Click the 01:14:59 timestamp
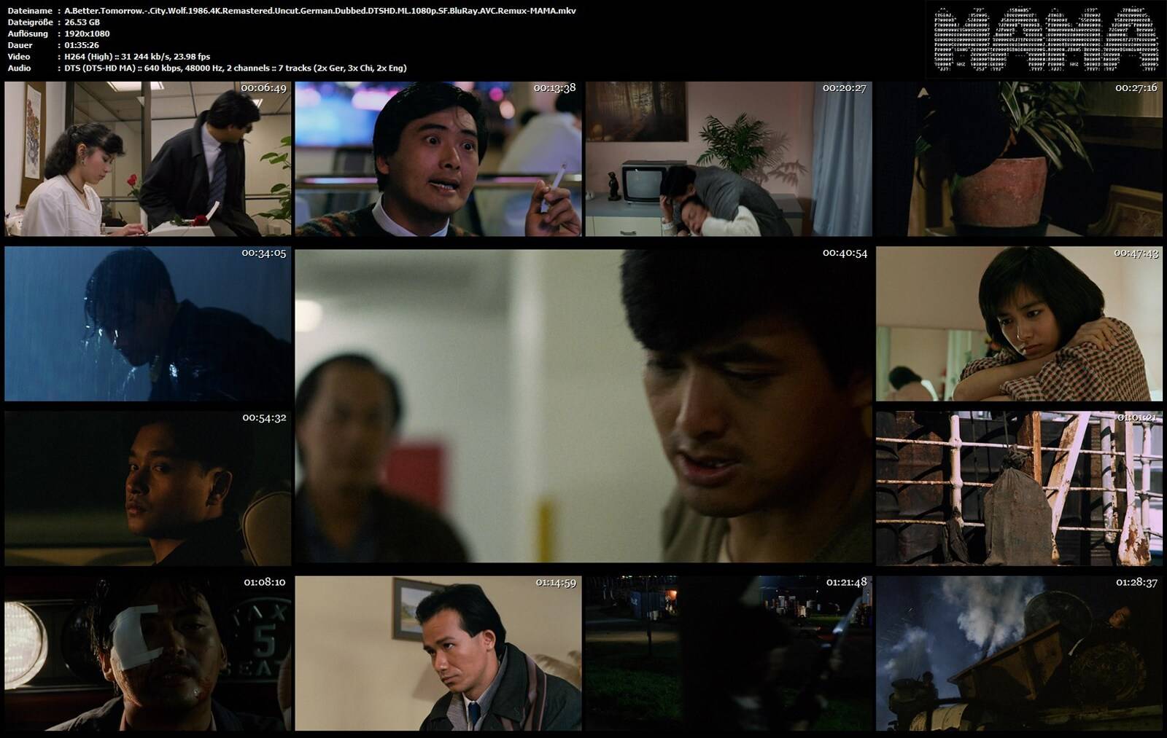The width and height of the screenshot is (1167, 738). (x=555, y=583)
